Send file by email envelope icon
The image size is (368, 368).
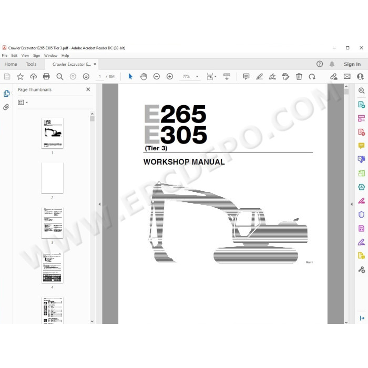[x=347, y=77]
